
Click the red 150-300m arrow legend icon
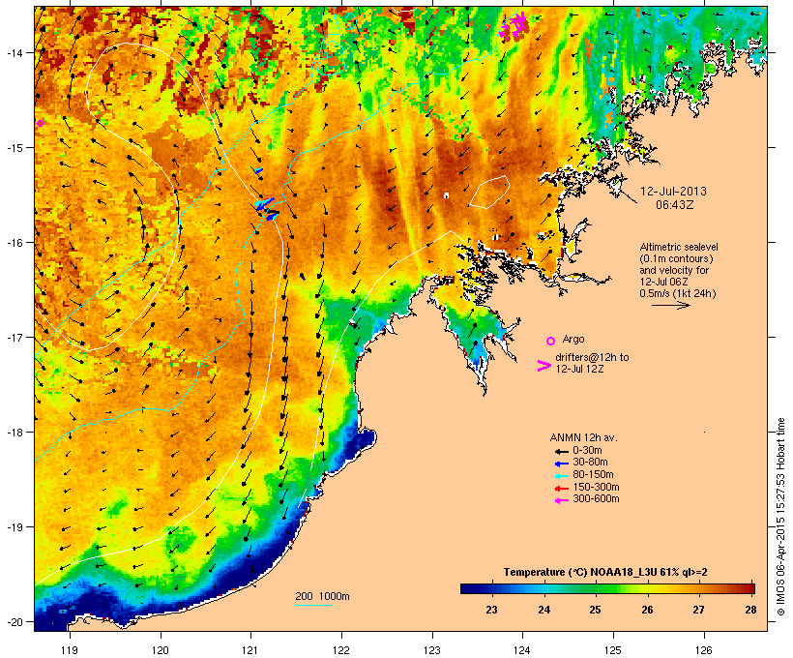[561, 489]
